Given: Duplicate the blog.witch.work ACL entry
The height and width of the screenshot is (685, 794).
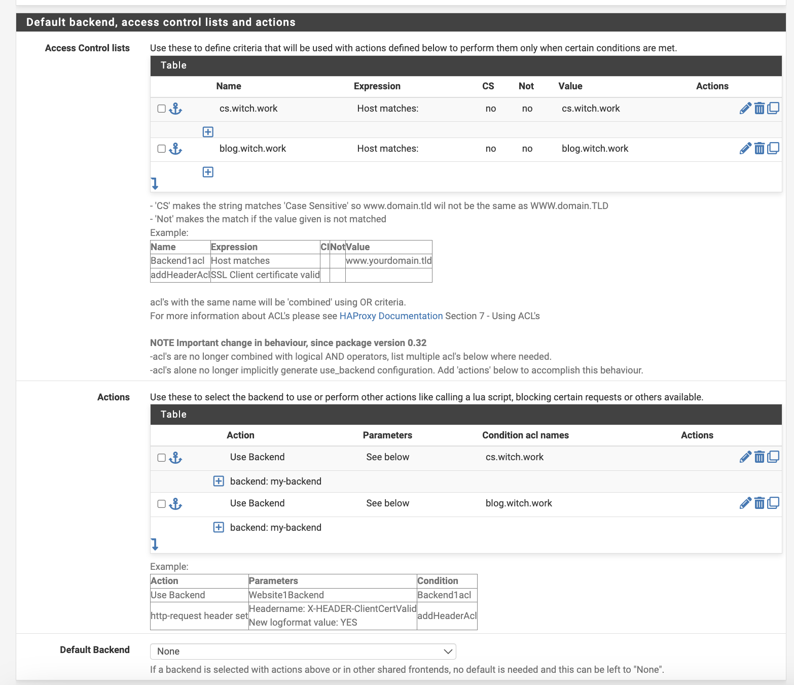Looking at the screenshot, I should point(773,148).
